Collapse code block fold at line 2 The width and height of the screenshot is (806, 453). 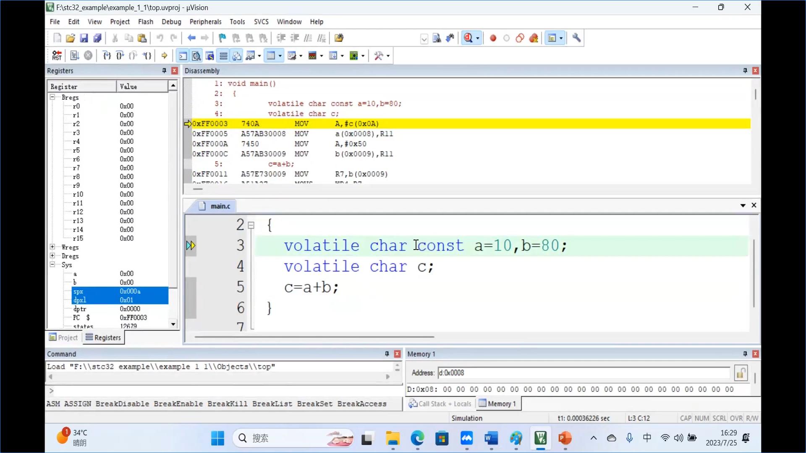pyautogui.click(x=251, y=225)
